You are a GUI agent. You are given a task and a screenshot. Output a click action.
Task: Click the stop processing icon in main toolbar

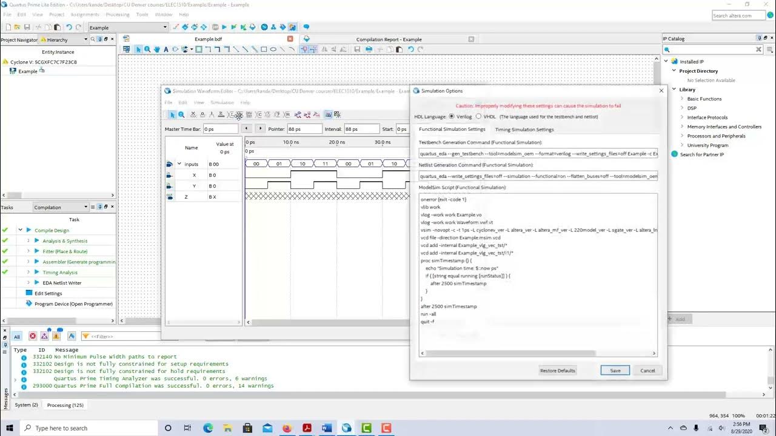pyautogui.click(x=215, y=27)
